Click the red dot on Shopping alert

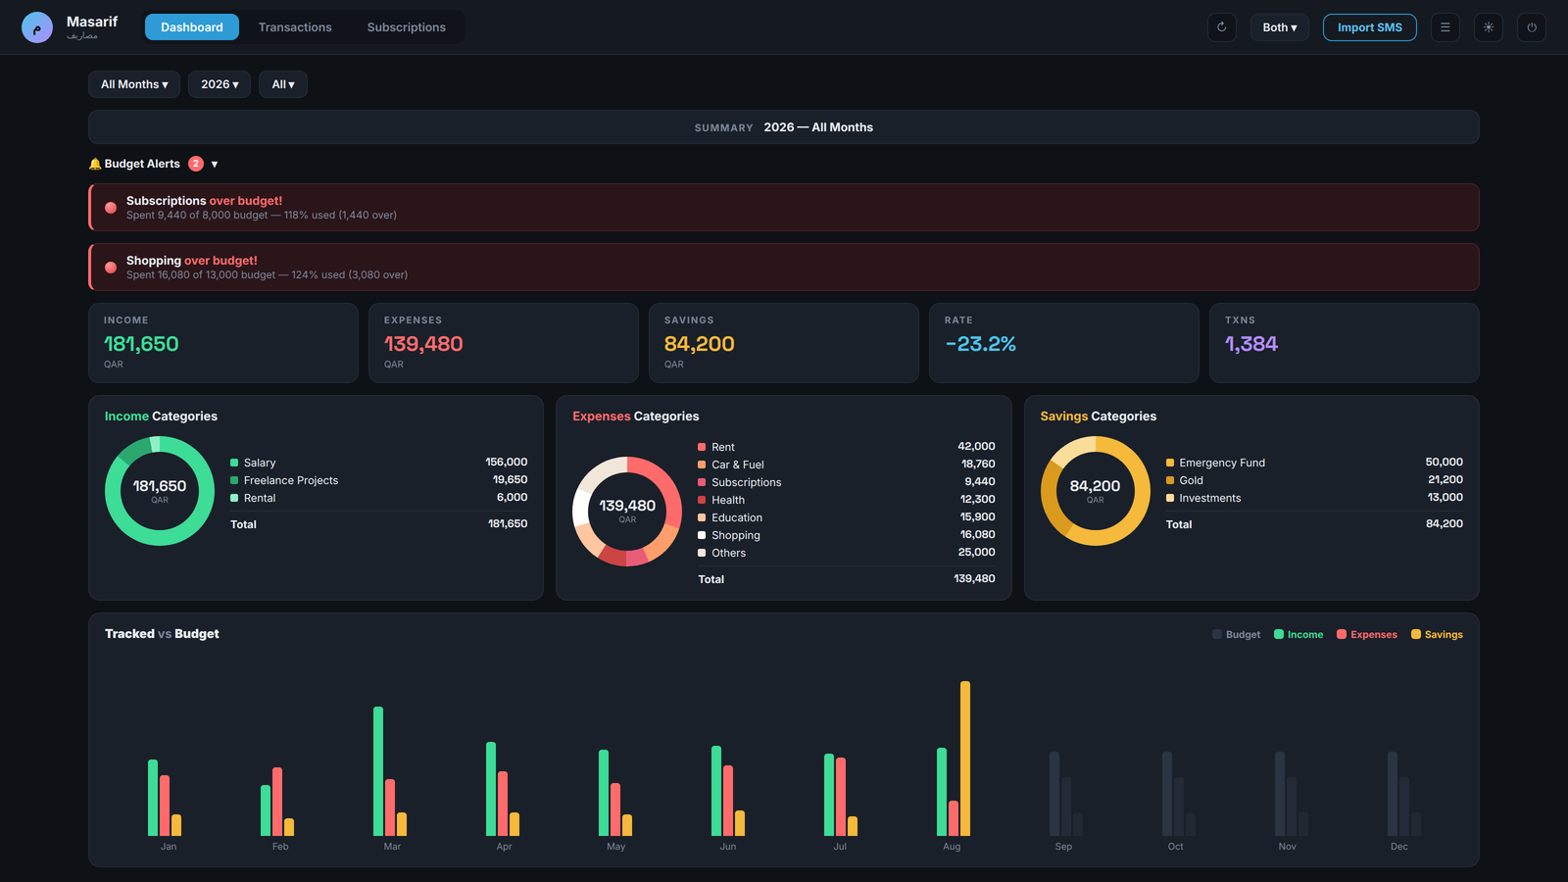coord(111,268)
